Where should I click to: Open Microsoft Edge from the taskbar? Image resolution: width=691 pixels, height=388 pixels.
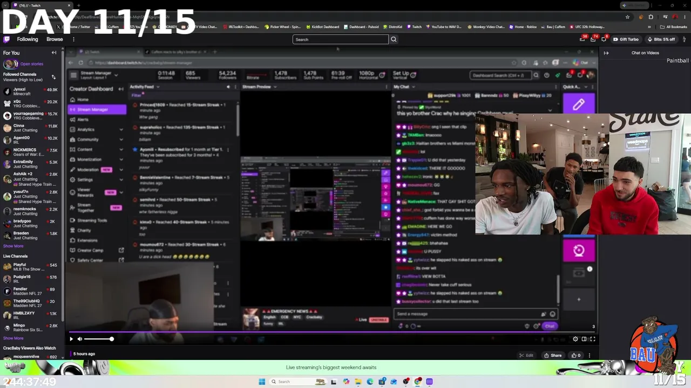pos(370,382)
